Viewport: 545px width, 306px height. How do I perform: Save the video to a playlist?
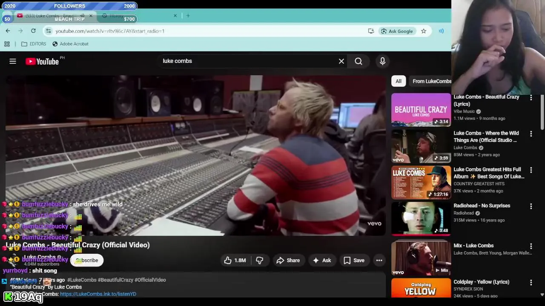point(354,260)
